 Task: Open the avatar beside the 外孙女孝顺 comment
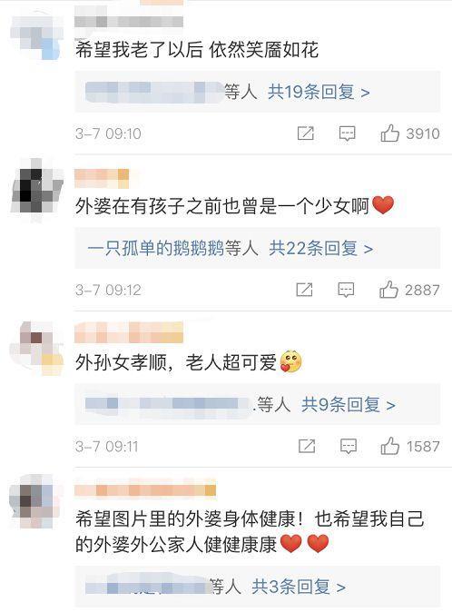point(37,348)
